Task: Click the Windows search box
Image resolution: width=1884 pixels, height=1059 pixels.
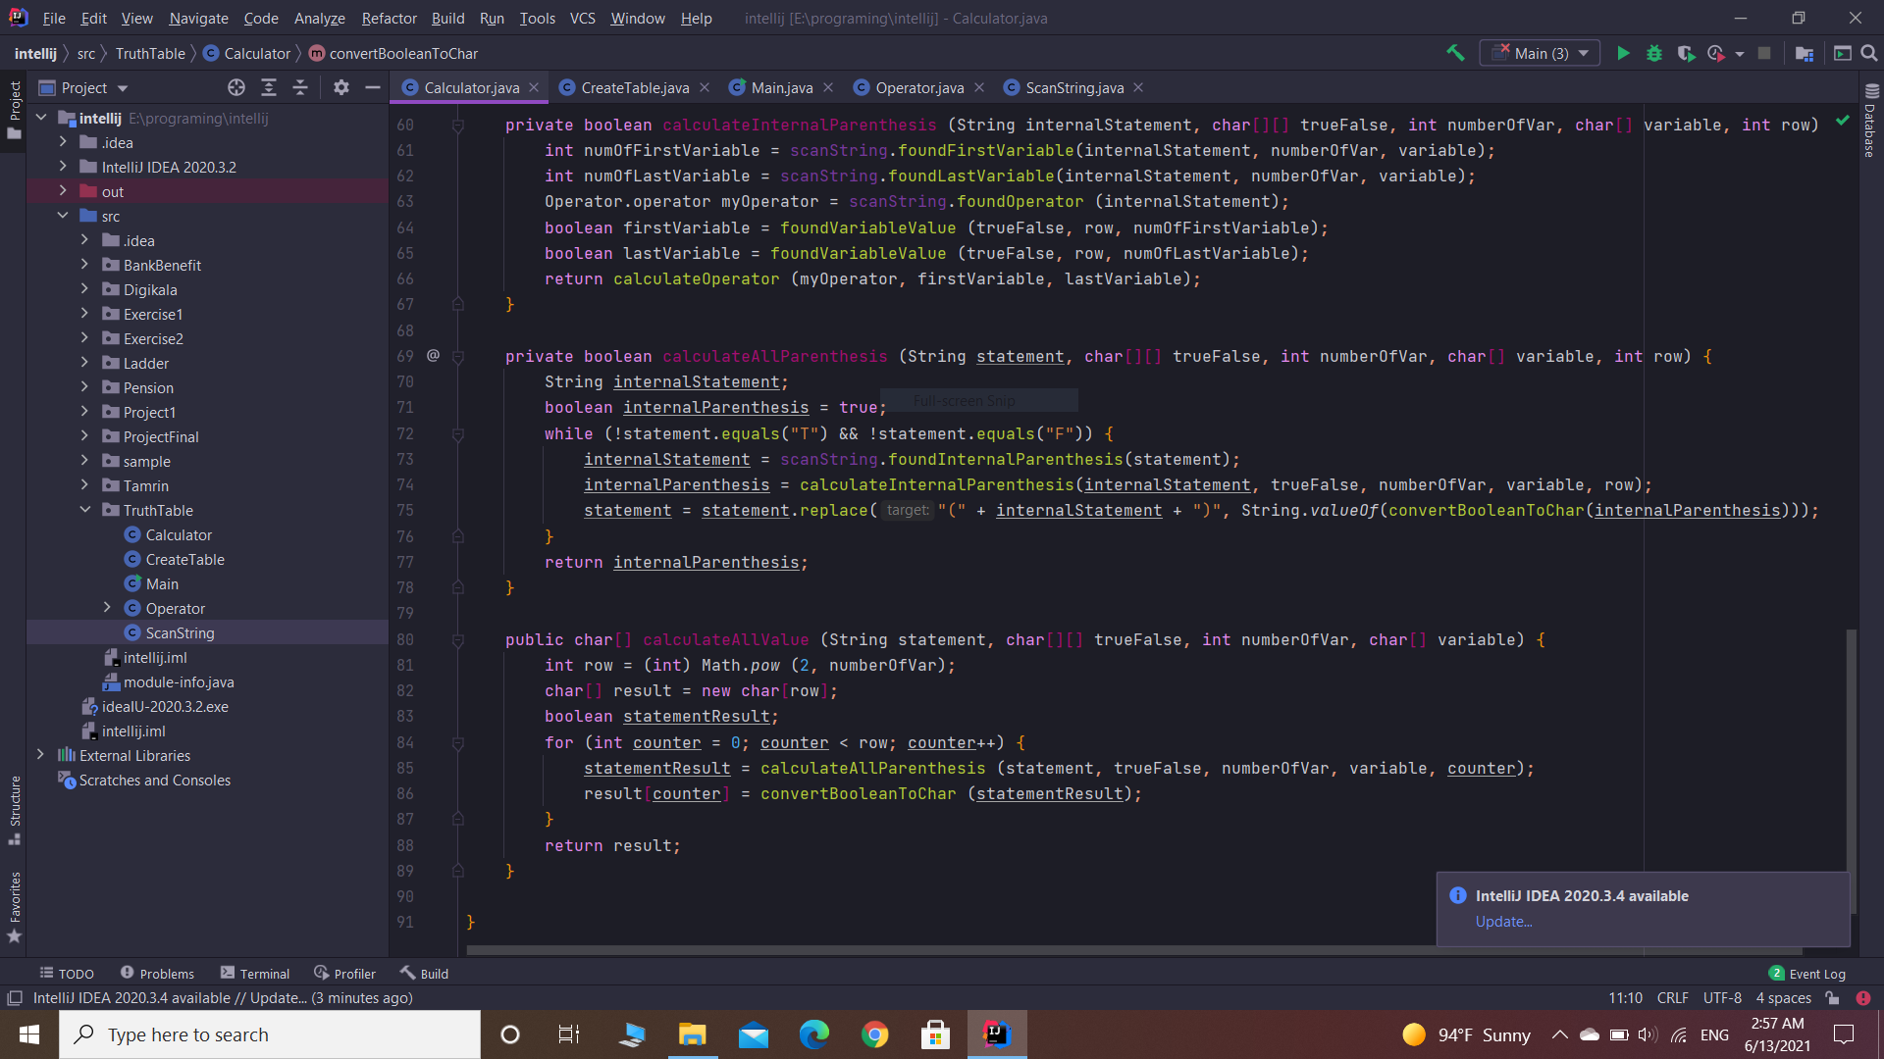Action: (270, 1034)
